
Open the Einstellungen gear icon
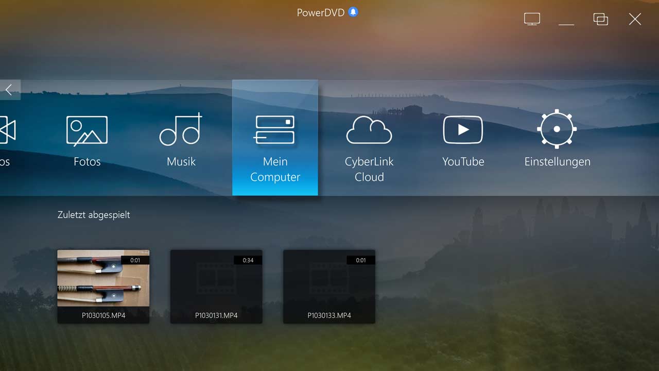tap(557, 129)
